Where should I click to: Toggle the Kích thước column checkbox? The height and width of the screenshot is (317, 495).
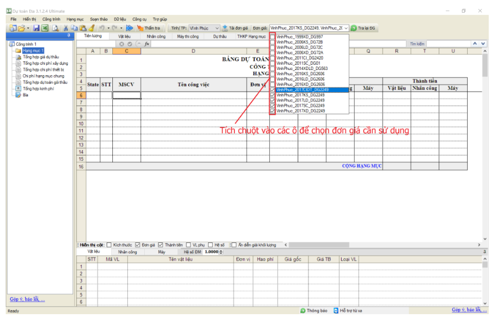pyautogui.click(x=109, y=245)
